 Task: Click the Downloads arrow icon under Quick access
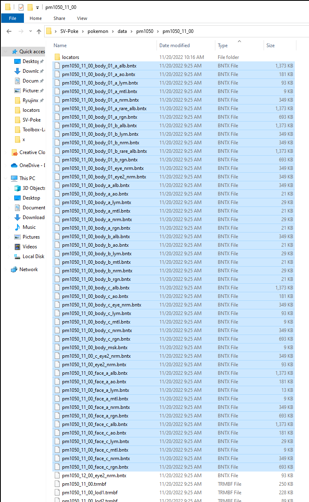click(x=17, y=71)
